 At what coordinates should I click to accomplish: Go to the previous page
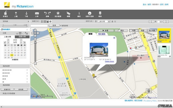[153, 22]
